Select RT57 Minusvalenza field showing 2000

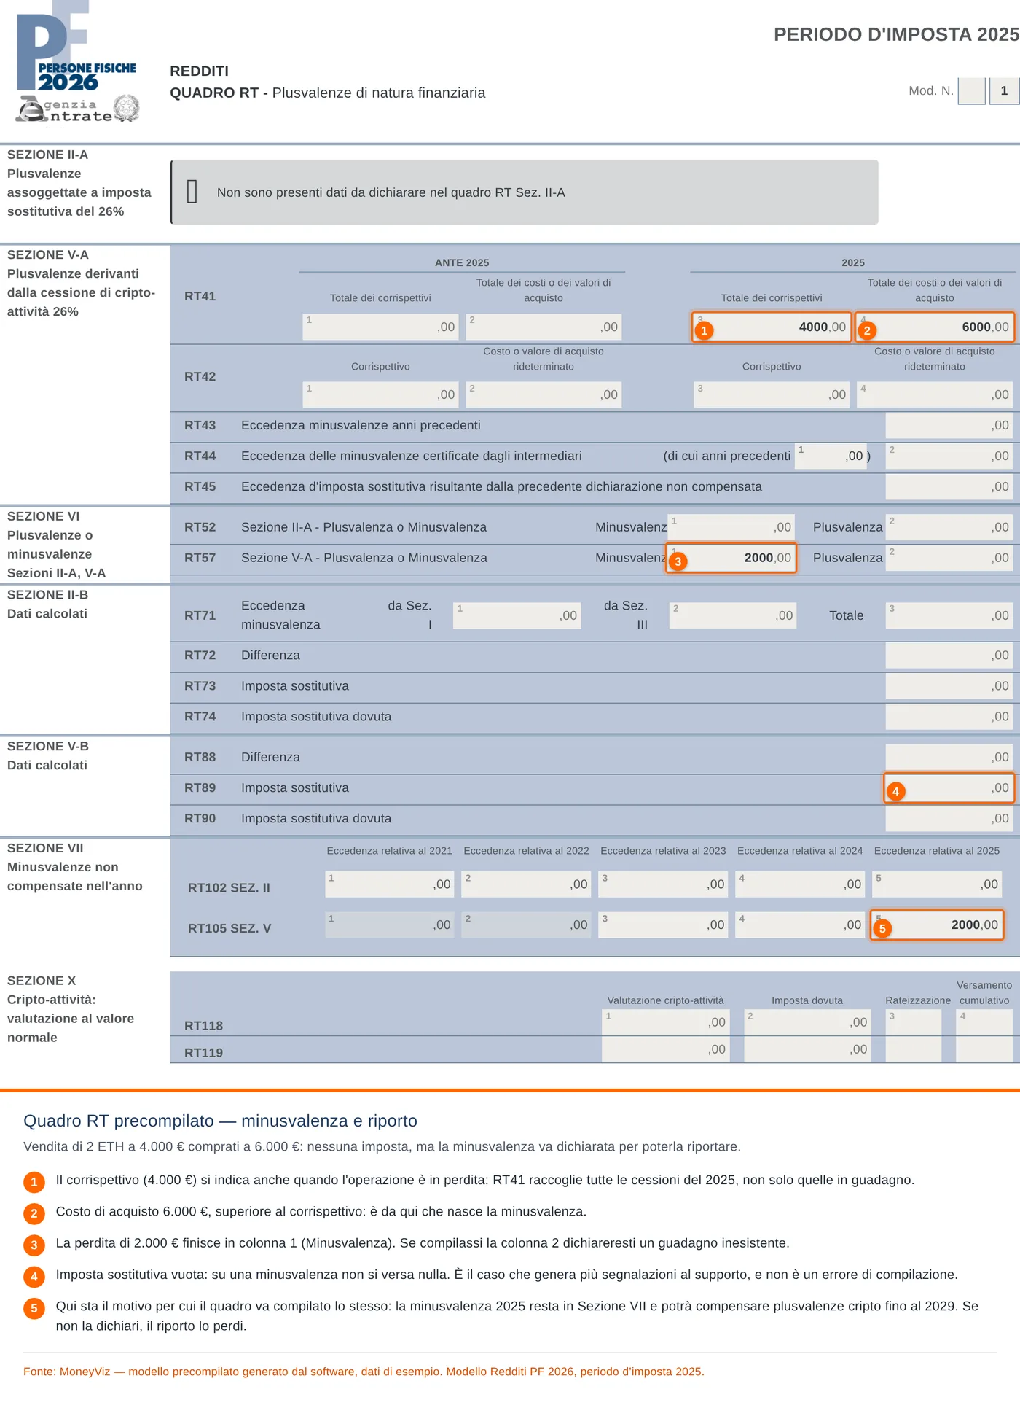point(731,558)
